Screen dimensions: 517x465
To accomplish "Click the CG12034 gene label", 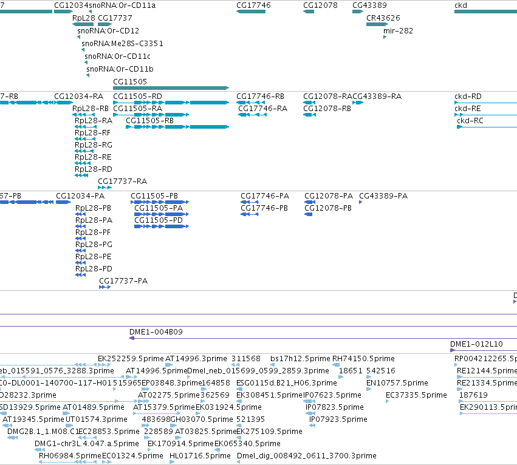I will (71, 5).
